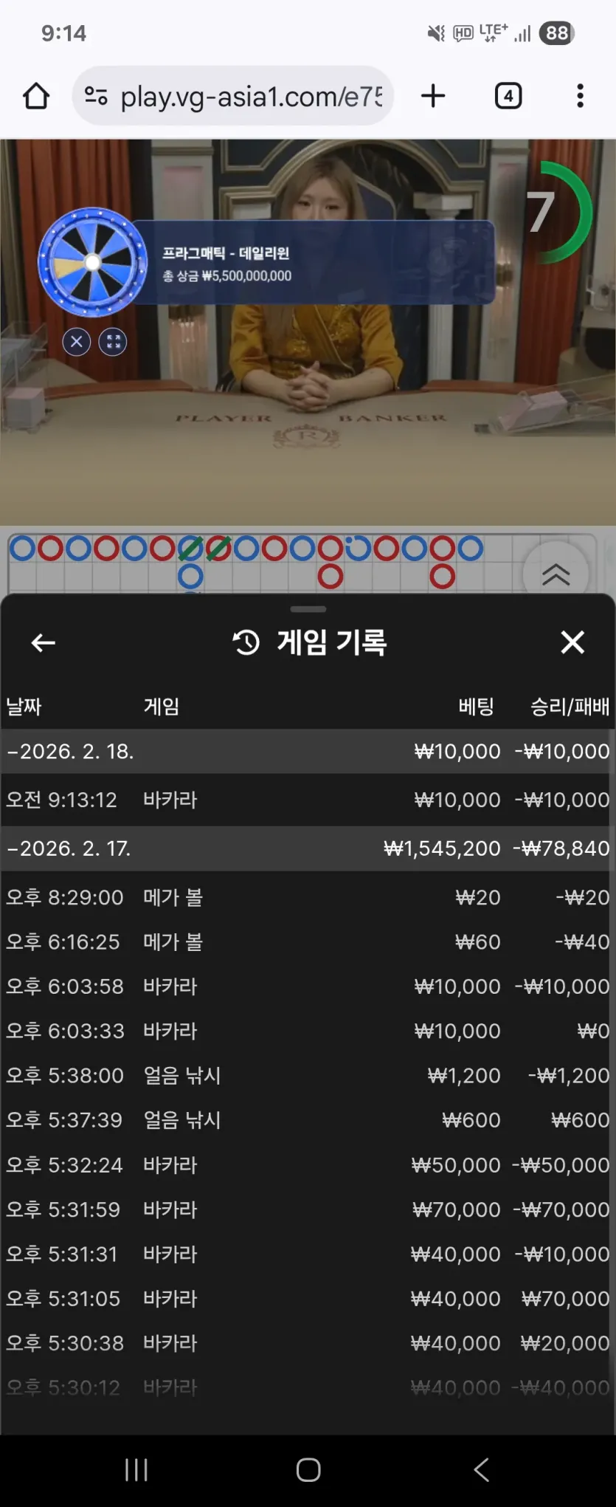Select the 오후 5:37:39 얼음 낚시 entry
Viewport: 616px width, 1507px height.
(308, 1119)
